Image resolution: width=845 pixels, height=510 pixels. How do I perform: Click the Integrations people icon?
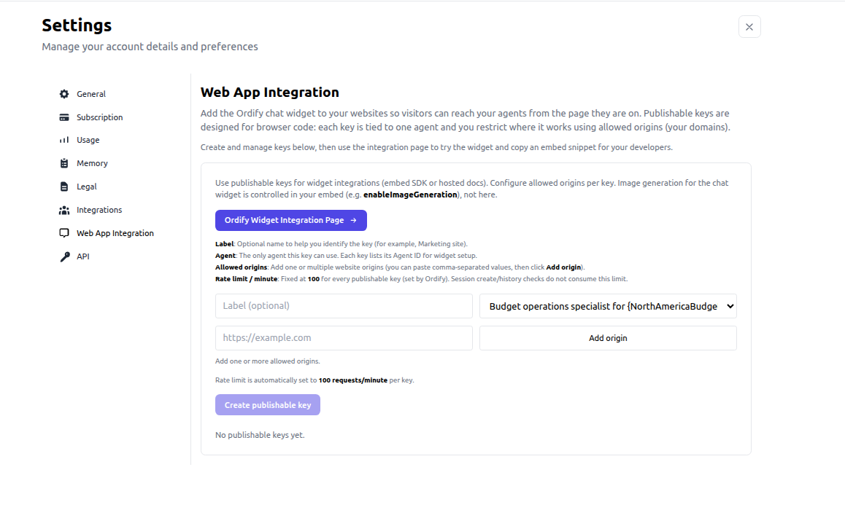tap(64, 210)
